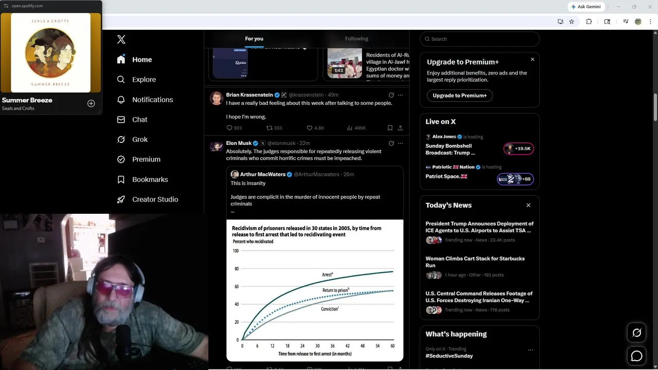Click the +88 listeners badge
The height and width of the screenshot is (370, 658).
pyautogui.click(x=515, y=179)
